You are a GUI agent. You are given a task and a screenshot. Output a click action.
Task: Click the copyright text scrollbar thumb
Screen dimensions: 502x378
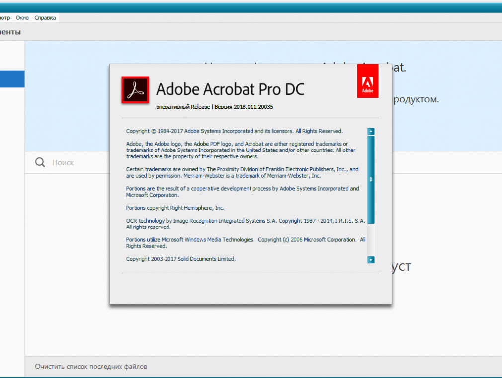click(371, 179)
